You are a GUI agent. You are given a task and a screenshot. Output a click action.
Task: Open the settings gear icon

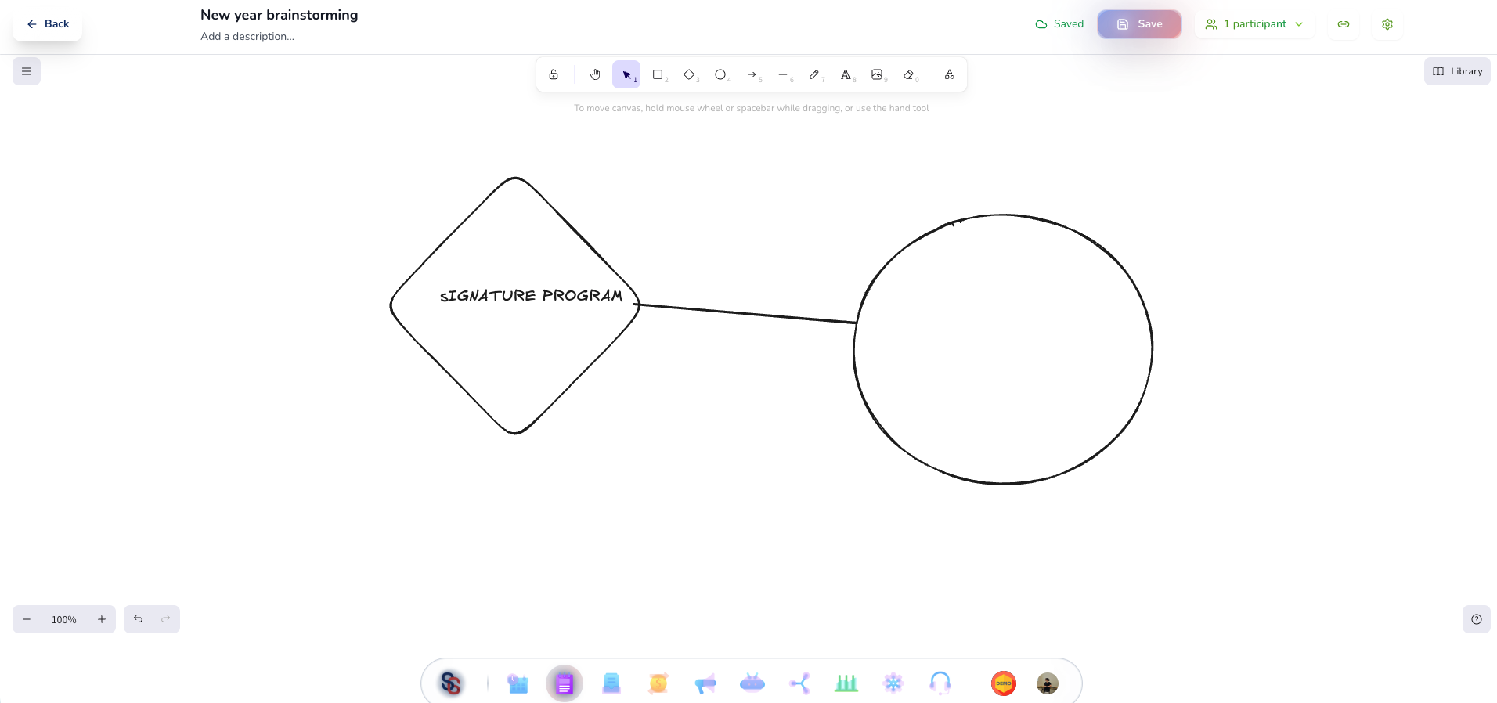[1387, 24]
